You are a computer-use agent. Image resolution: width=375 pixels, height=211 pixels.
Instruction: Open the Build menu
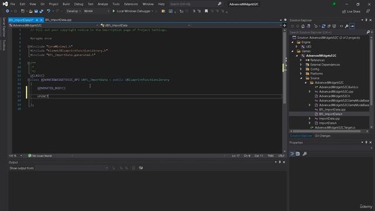[x=66, y=4]
